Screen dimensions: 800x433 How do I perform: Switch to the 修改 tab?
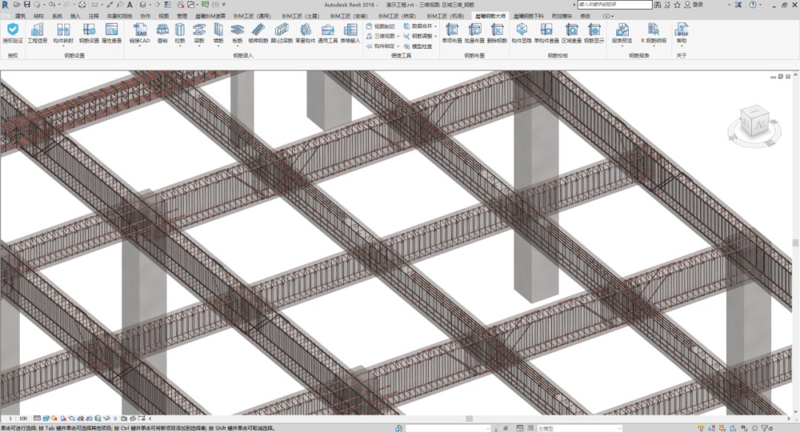(x=585, y=16)
